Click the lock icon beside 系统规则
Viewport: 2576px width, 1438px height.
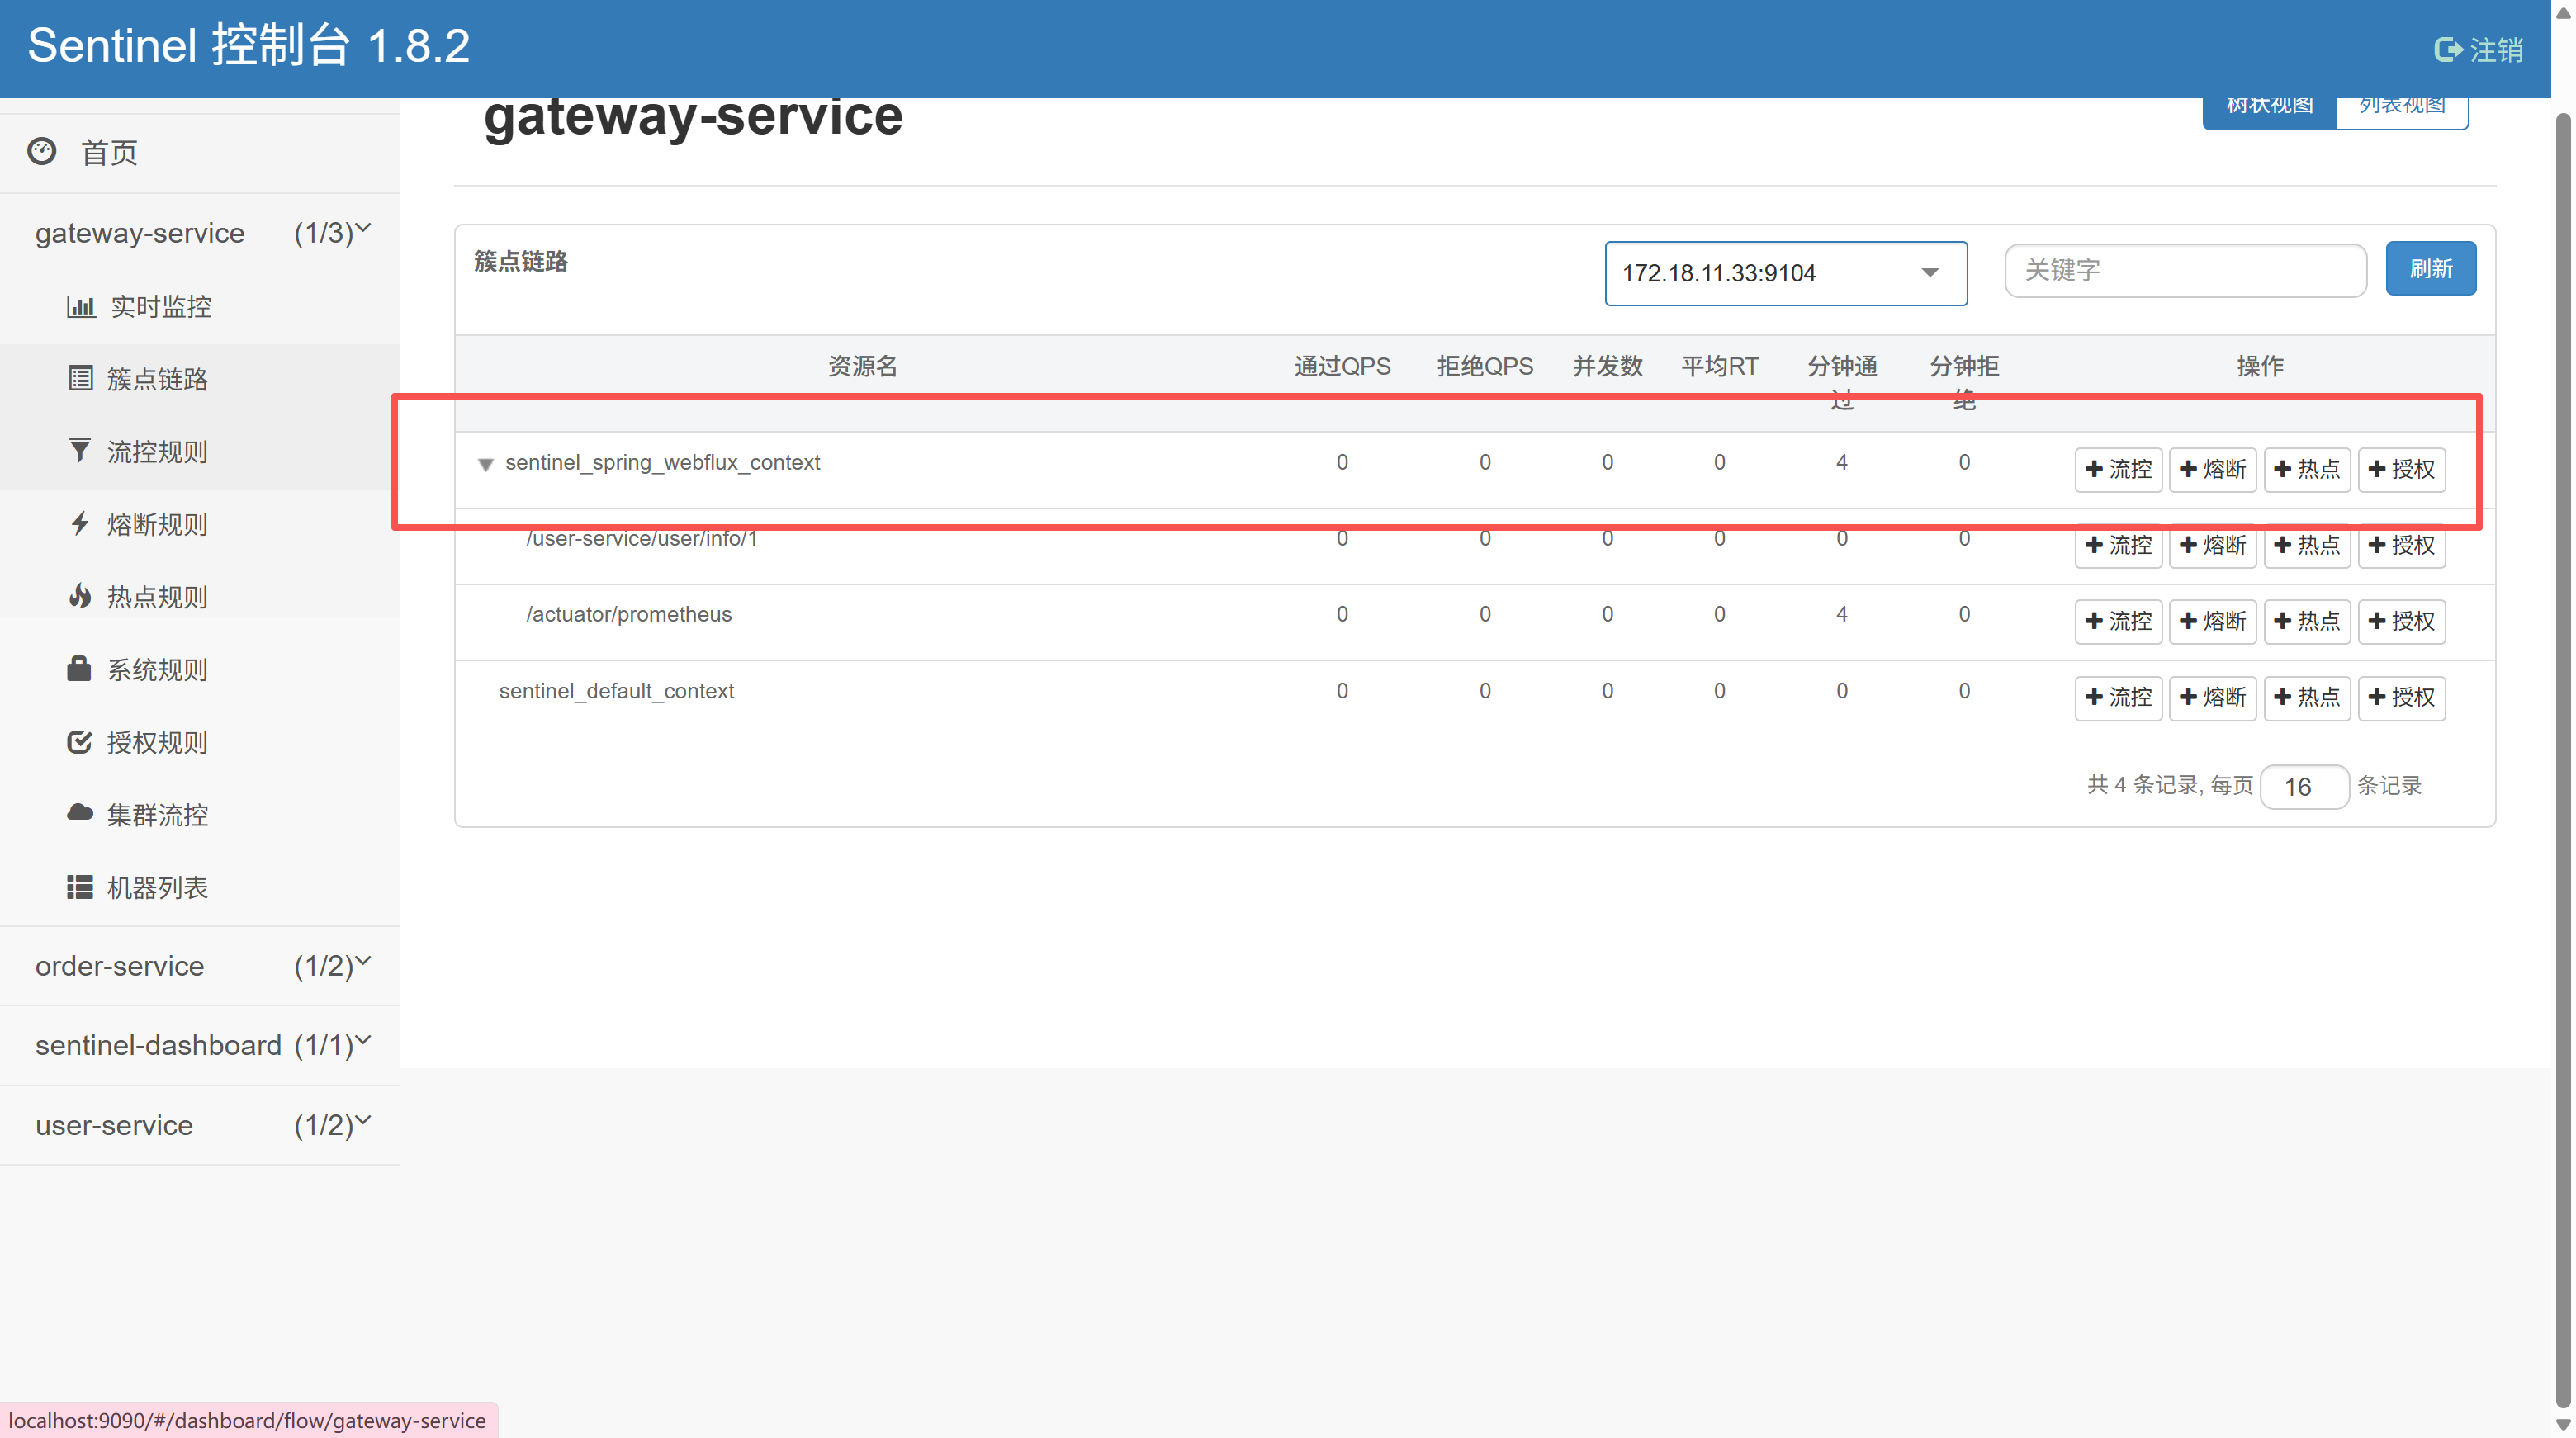[79, 668]
